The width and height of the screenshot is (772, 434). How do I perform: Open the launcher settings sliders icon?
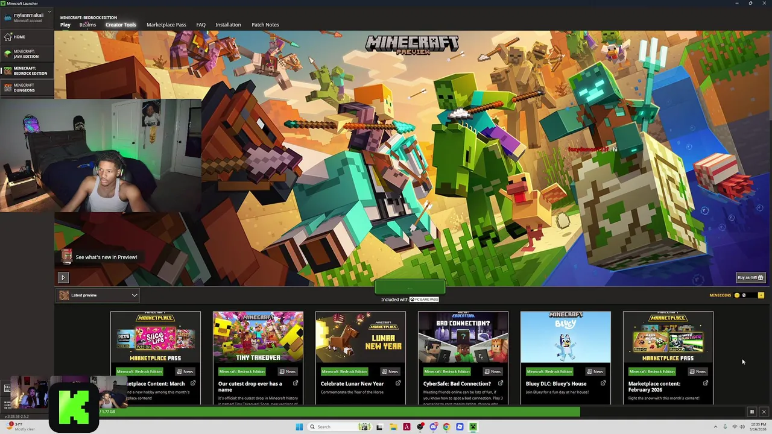pos(7,404)
